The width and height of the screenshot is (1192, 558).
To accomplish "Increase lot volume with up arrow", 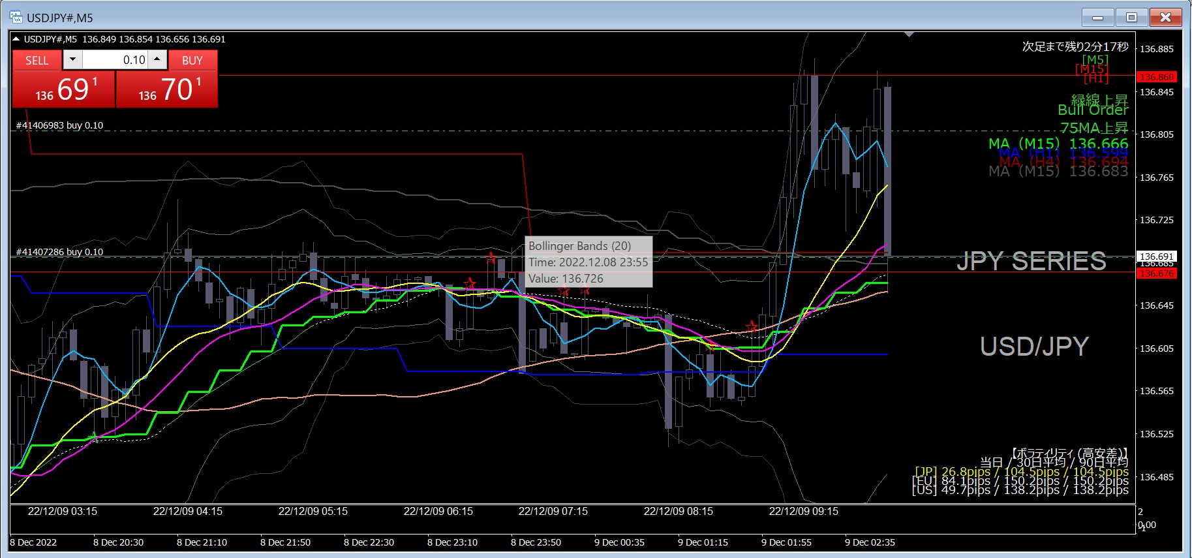I will [x=157, y=60].
